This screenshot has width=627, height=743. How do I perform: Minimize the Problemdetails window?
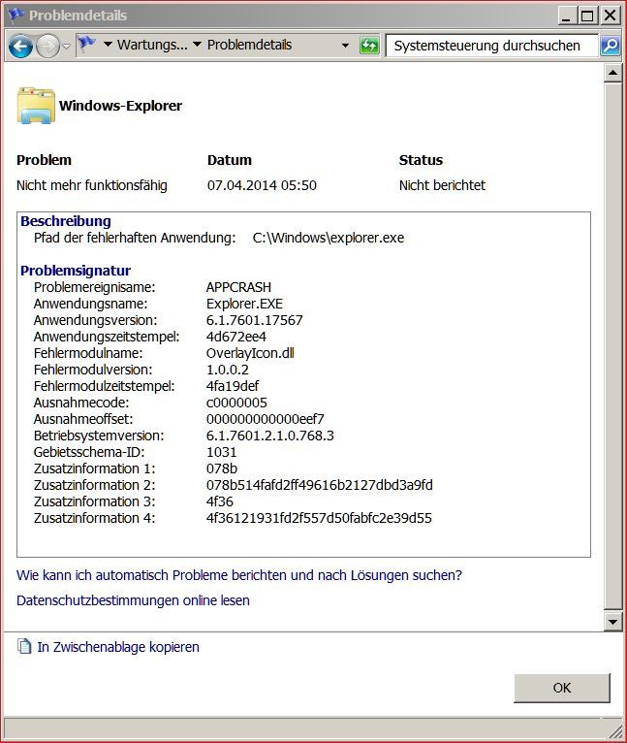[x=566, y=16]
